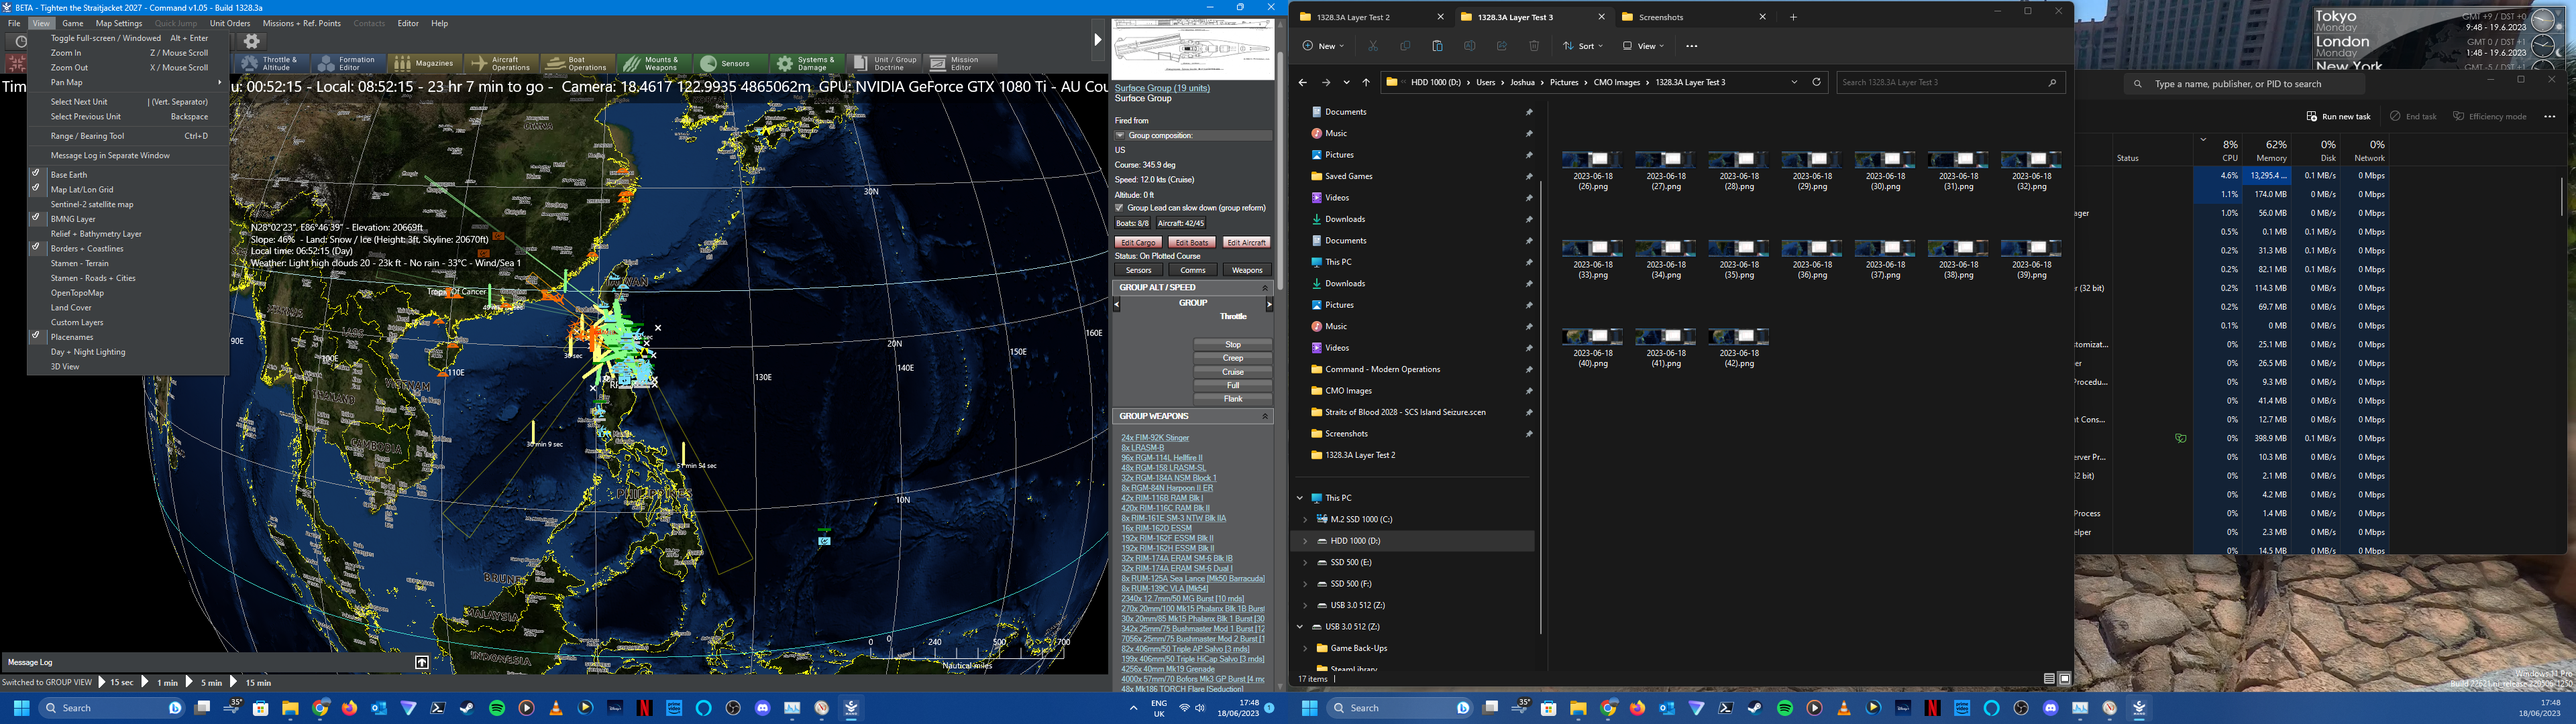The image size is (2576, 724).
Task: Add a new File Explorer tab with plus
Action: pyautogui.click(x=1793, y=17)
